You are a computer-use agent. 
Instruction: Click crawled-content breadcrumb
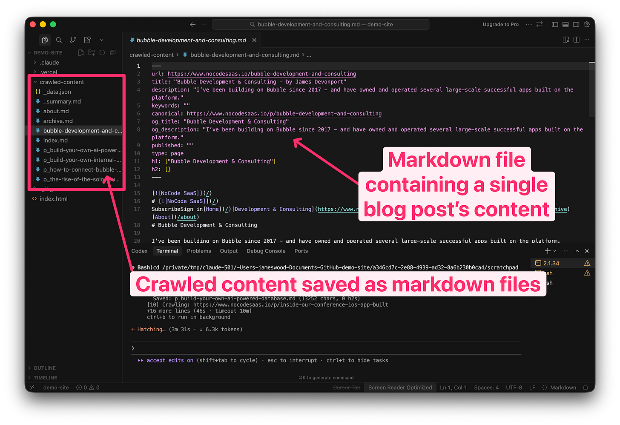click(152, 55)
